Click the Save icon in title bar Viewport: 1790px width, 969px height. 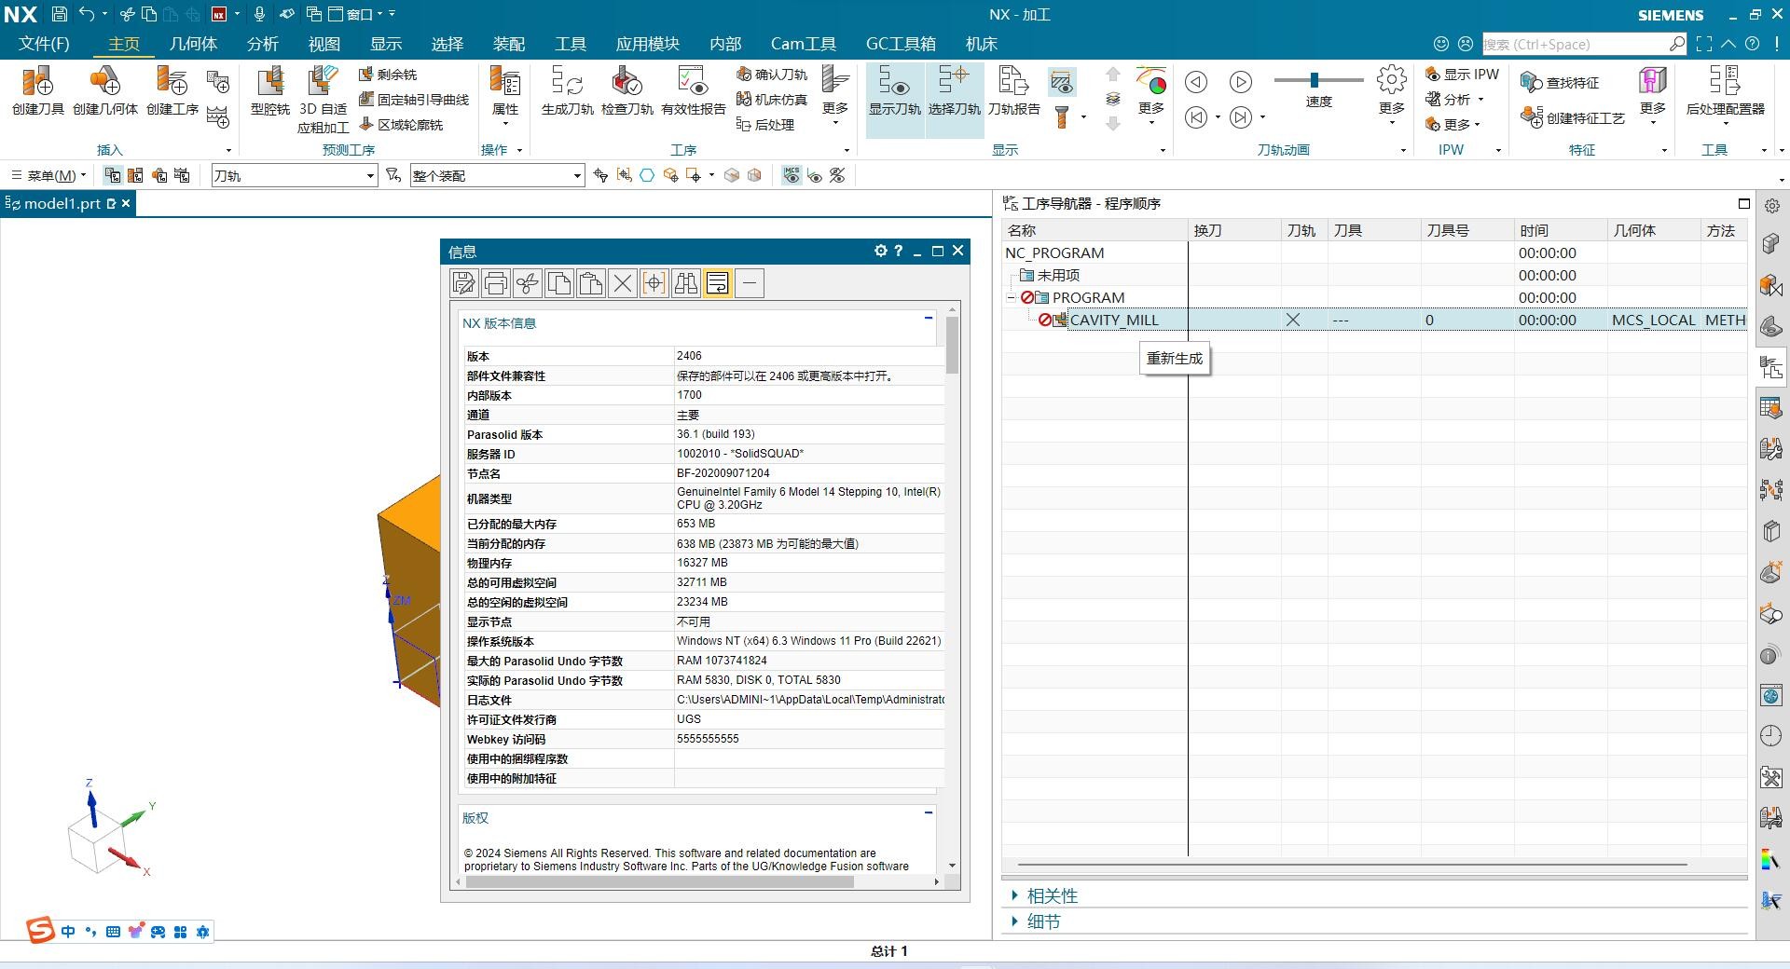[59, 14]
